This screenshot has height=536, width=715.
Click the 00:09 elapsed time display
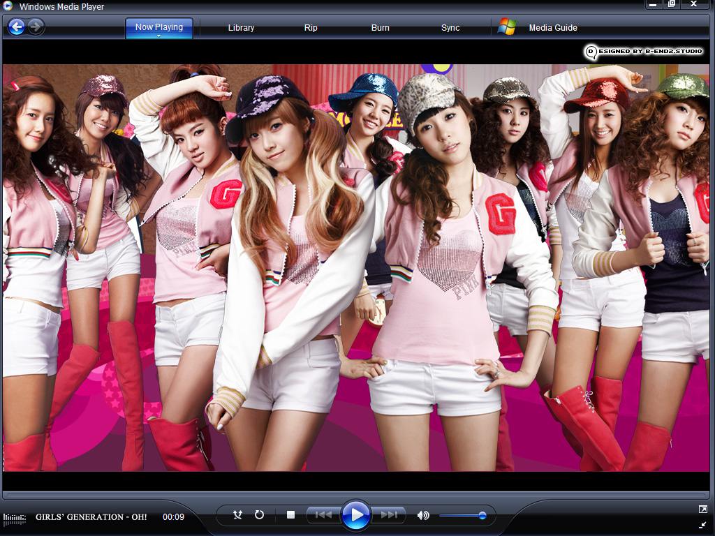coord(173,517)
